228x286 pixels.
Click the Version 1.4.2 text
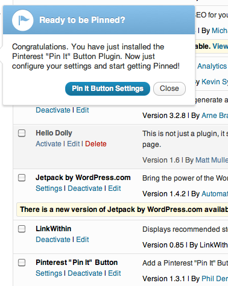tap(164, 194)
